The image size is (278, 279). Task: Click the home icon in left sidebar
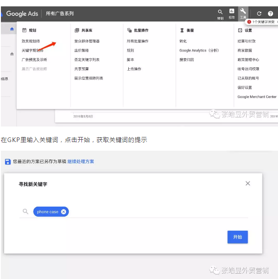click(x=12, y=29)
